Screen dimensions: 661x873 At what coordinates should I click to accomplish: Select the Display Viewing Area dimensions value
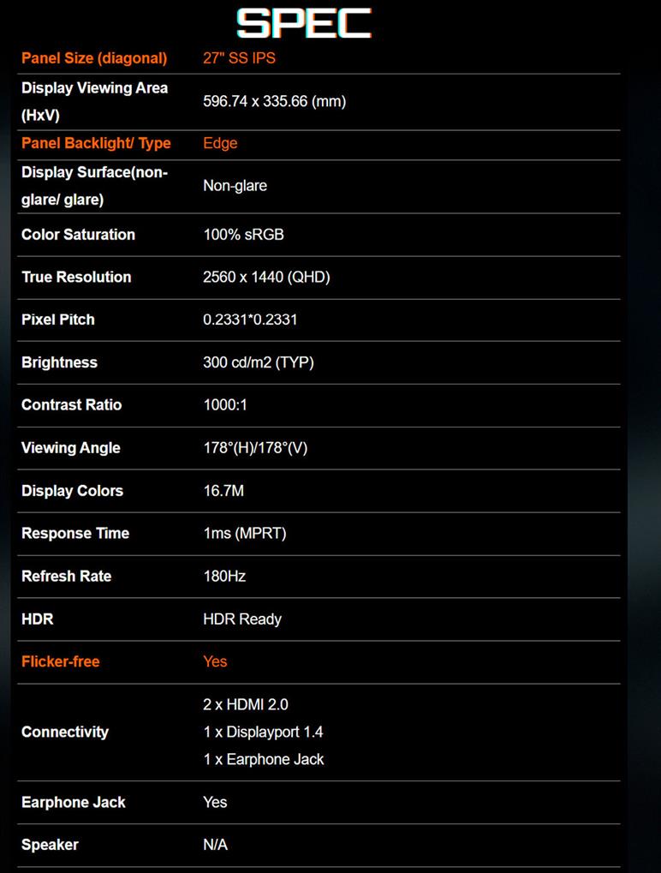274,102
